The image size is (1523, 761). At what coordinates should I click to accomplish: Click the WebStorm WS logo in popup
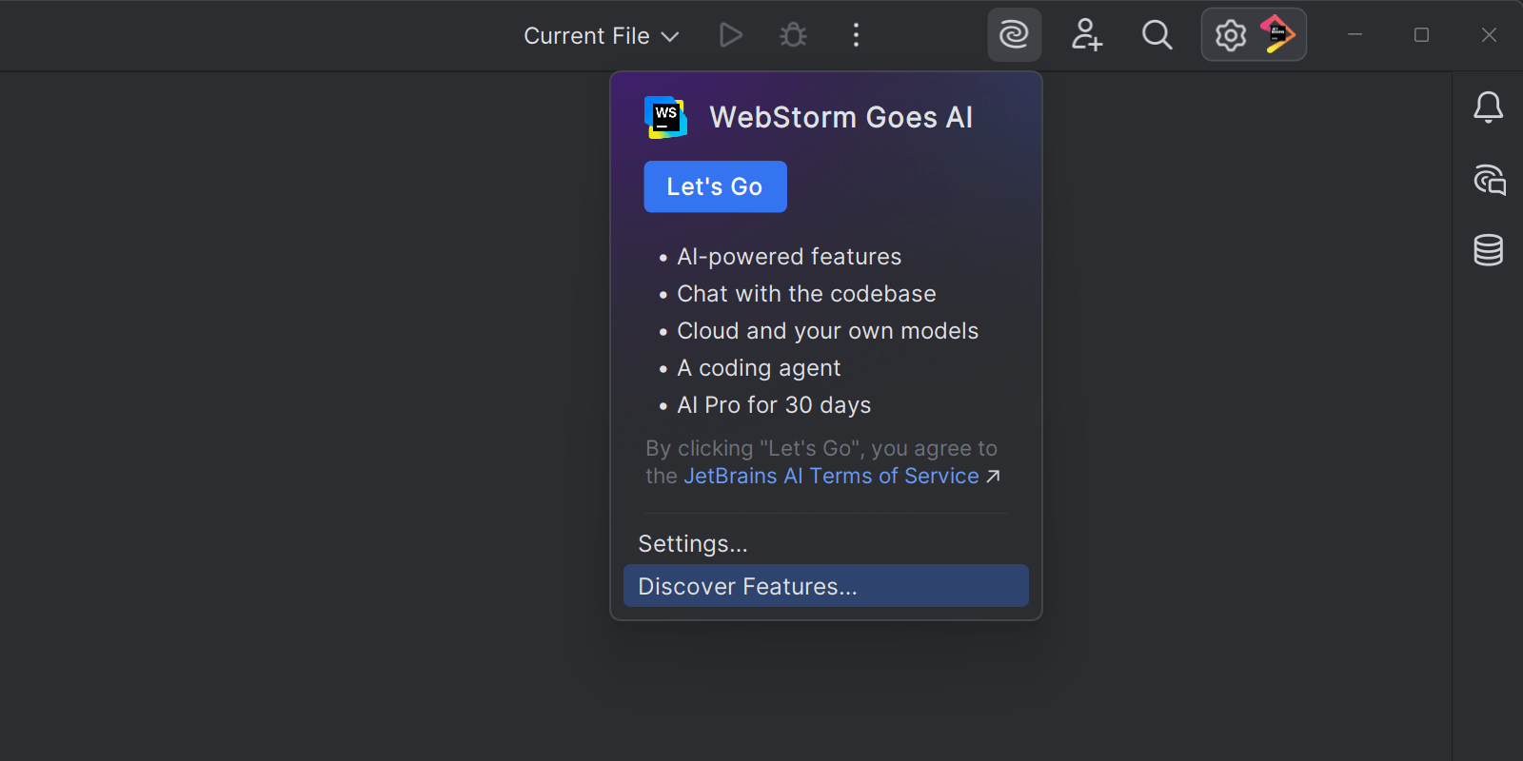pos(665,117)
